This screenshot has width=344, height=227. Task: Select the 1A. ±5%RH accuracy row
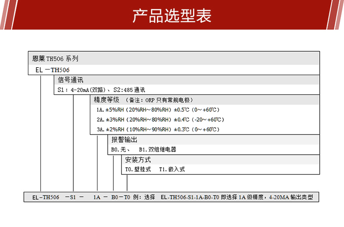[158, 110]
